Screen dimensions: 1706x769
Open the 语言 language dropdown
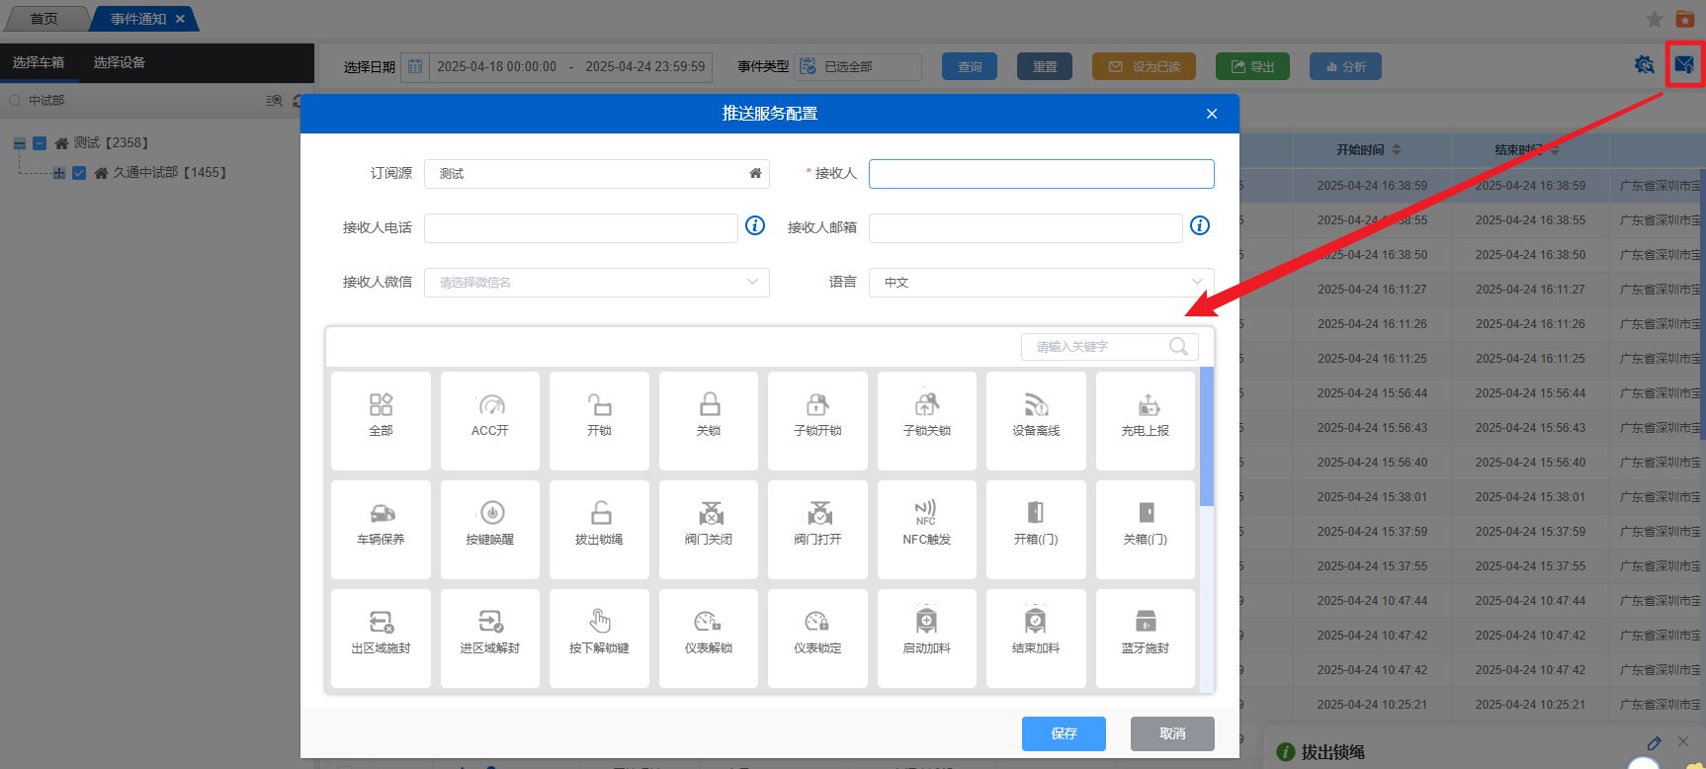click(x=1041, y=283)
